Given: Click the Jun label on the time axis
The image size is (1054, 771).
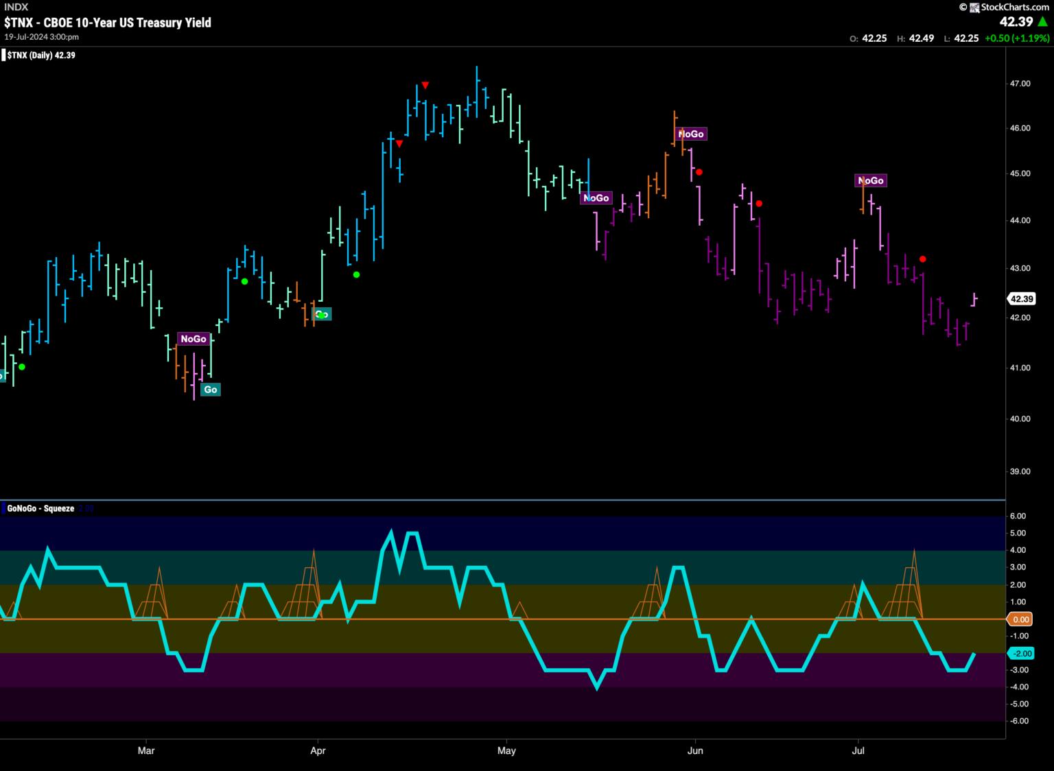Looking at the screenshot, I should 695,750.
